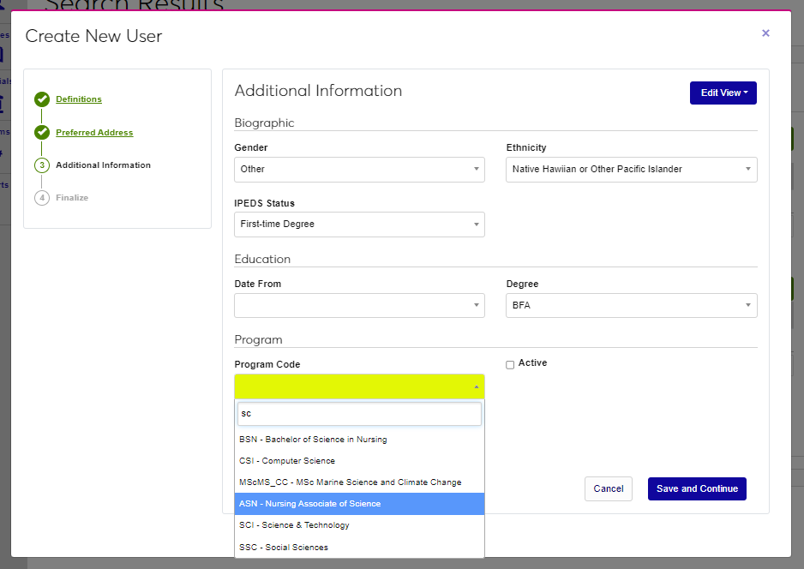This screenshot has height=569, width=804.
Task: Click the Preferred Address step checkmark icon
Action: [x=42, y=133]
